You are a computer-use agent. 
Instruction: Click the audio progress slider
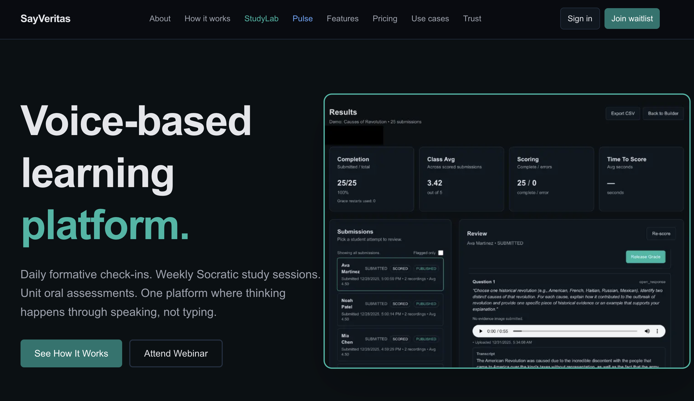point(575,331)
